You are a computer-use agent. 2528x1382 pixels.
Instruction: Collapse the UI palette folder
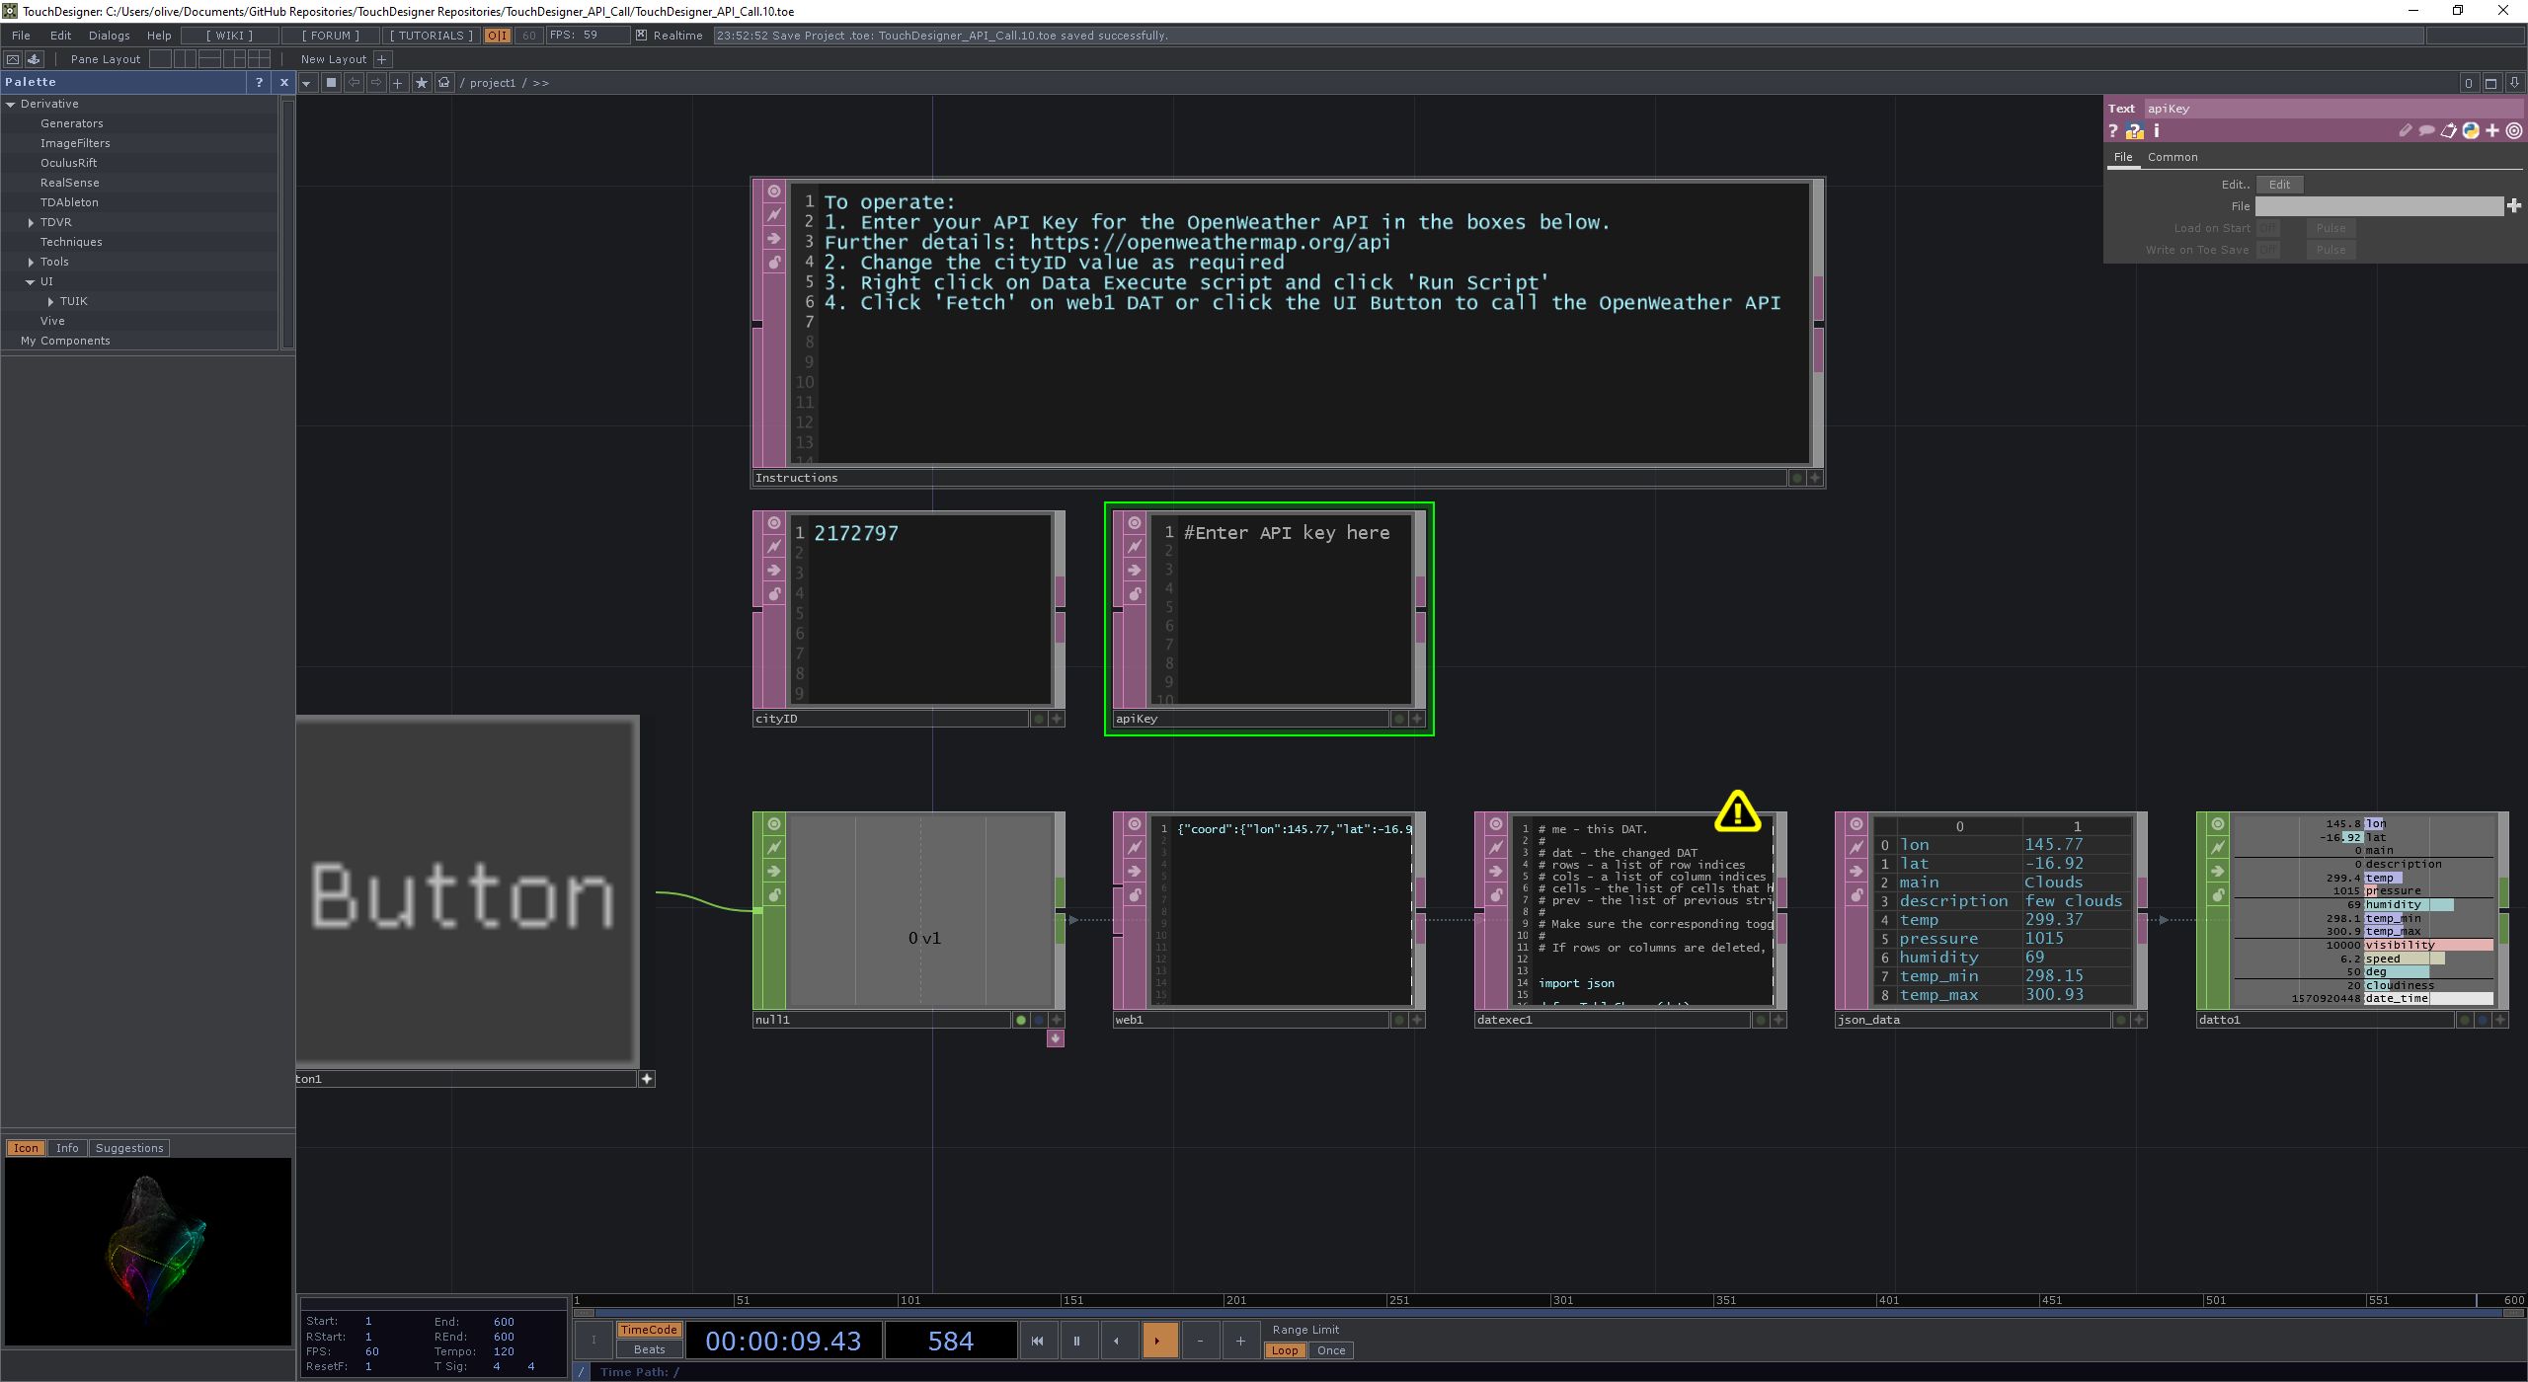[31, 281]
